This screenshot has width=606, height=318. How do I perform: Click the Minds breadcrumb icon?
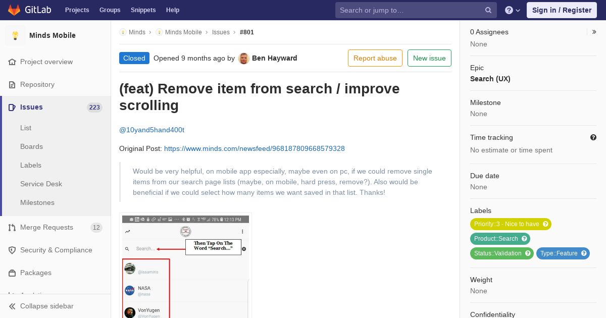click(123, 32)
